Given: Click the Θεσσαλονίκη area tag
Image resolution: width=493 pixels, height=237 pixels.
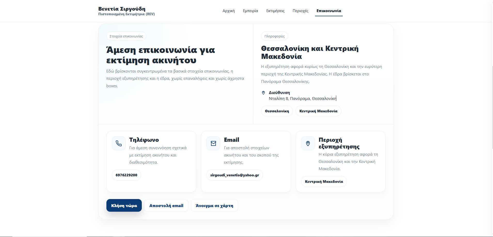Looking at the screenshot, I should pos(277,111).
